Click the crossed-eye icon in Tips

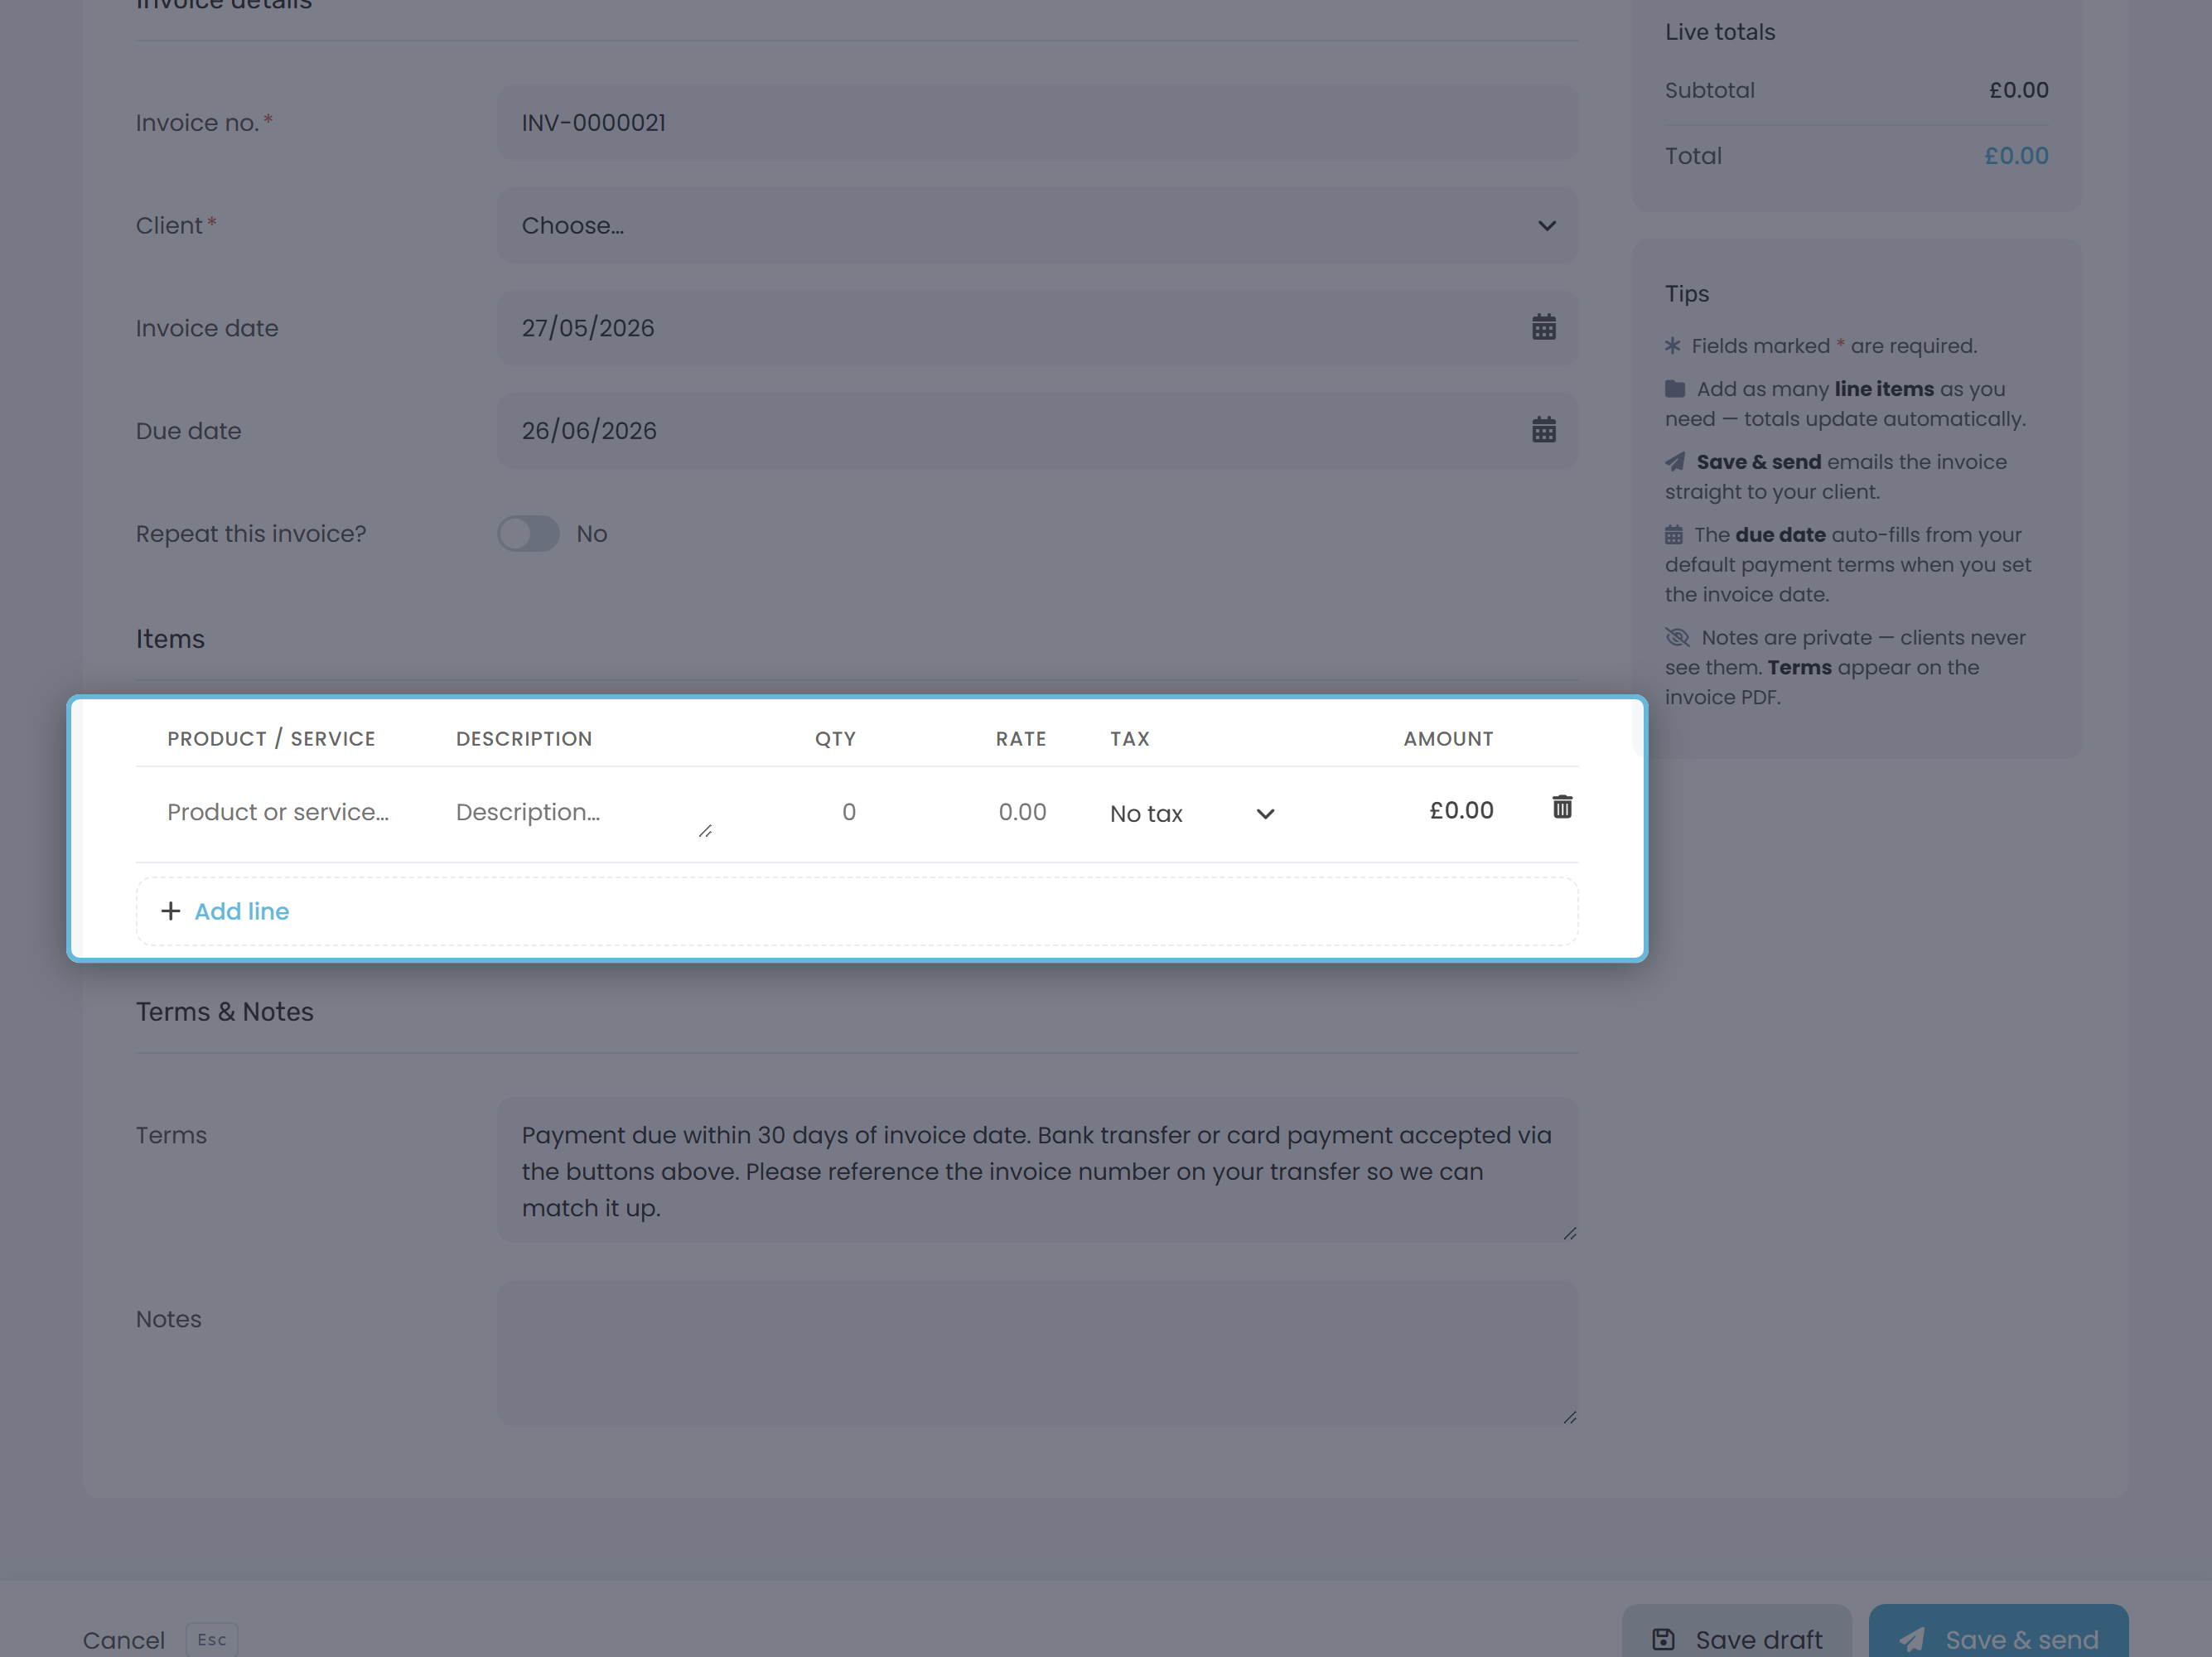point(1677,637)
